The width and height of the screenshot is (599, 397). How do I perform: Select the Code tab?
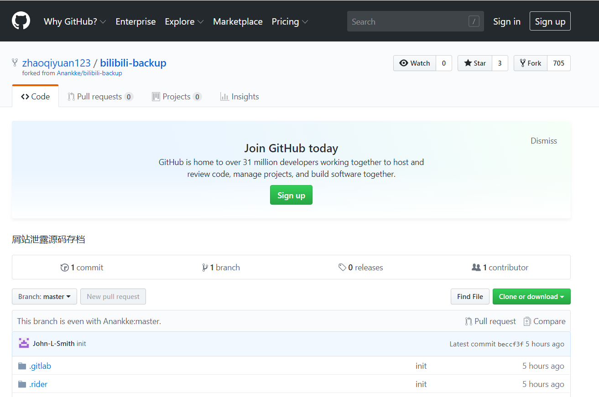pyautogui.click(x=36, y=96)
